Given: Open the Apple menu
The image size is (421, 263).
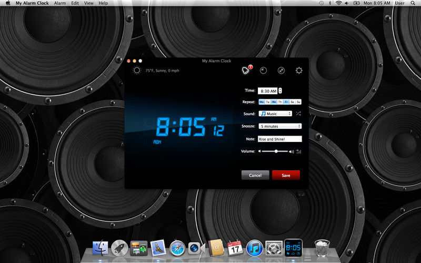Looking at the screenshot, I should (x=8, y=3).
